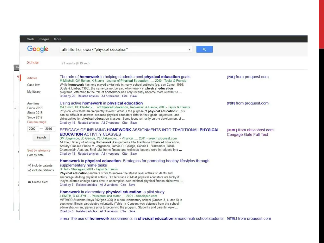Click the '21 results (0.19 sec)' text
This screenshot has width=324, height=243.
pyautogui.click(x=76, y=63)
